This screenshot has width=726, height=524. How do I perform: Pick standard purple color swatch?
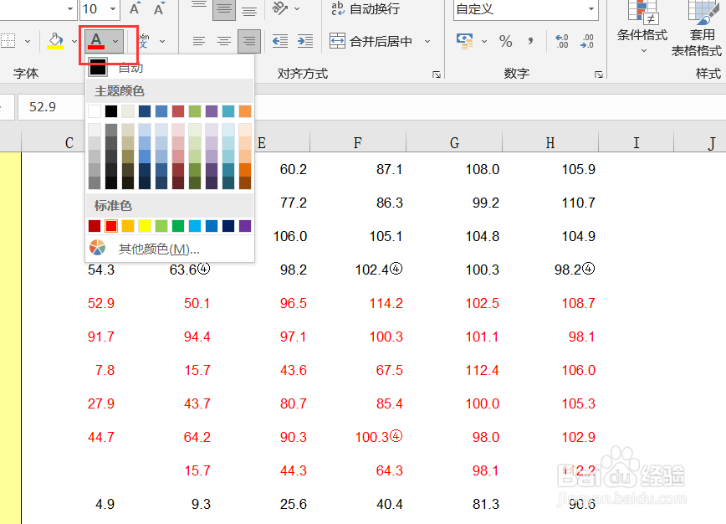(x=245, y=226)
